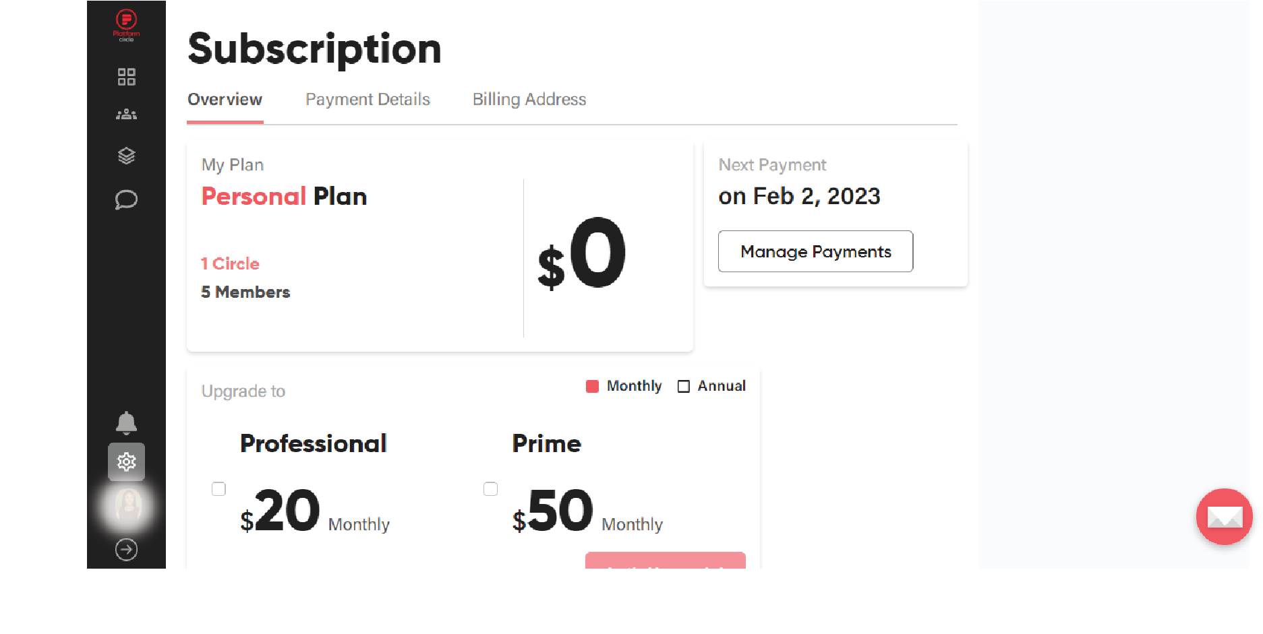This screenshot has width=1263, height=634.
Task: Click the logout arrow circle icon
Action: (126, 550)
